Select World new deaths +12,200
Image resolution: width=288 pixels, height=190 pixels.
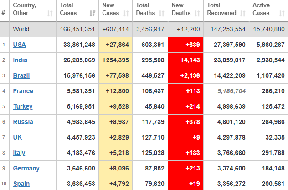(x=188, y=29)
